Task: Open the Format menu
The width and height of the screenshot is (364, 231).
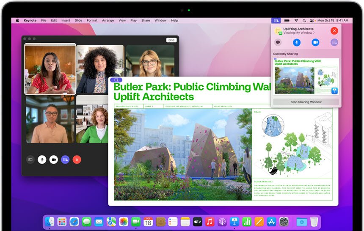Action: 92,20
